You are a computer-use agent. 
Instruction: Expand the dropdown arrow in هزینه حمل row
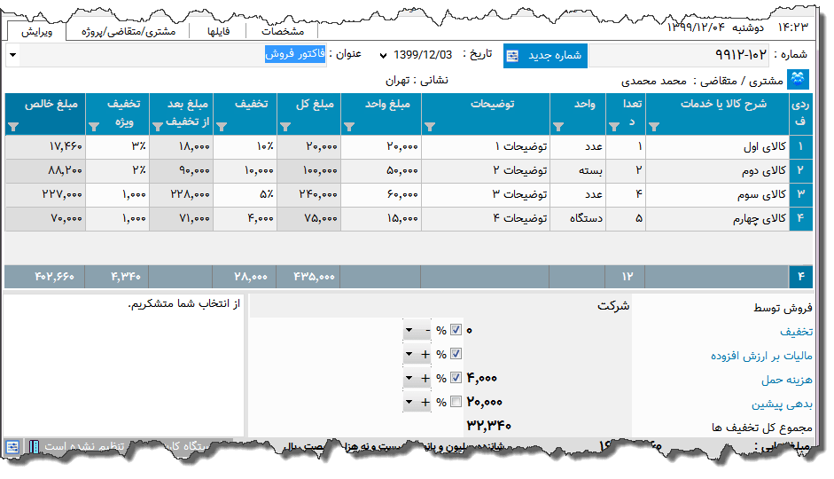(409, 379)
